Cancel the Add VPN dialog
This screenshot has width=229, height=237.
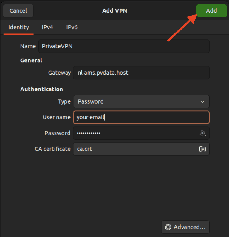pos(18,11)
